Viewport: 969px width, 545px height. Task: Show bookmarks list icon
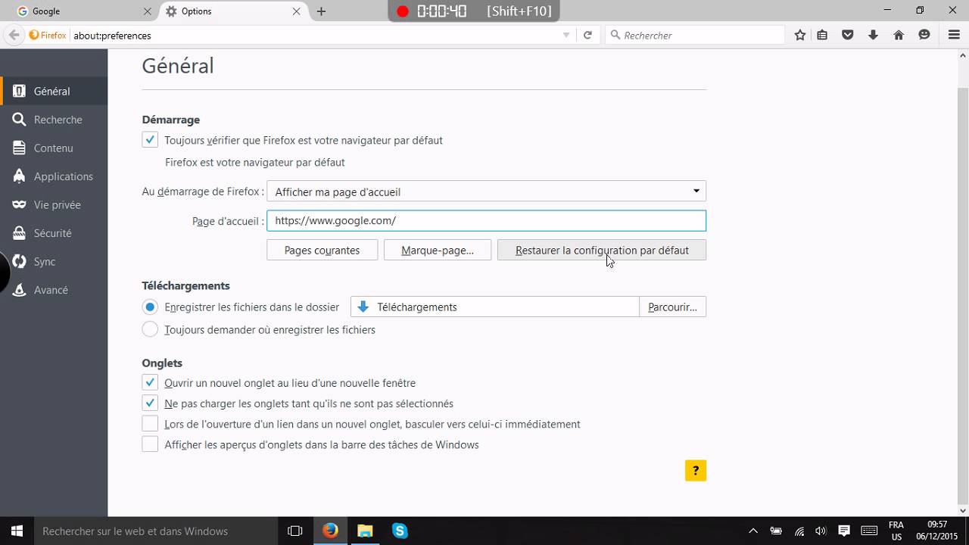[x=822, y=35]
